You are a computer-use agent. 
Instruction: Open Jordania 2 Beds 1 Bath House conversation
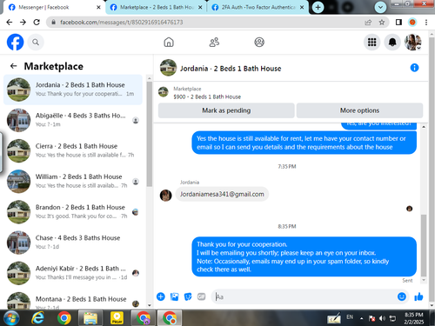click(x=73, y=90)
